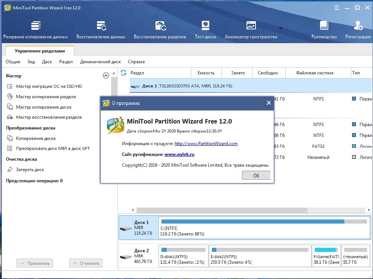Launch Восстановление данных data recovery
This screenshot has height=279, width=373.
tap(101, 30)
